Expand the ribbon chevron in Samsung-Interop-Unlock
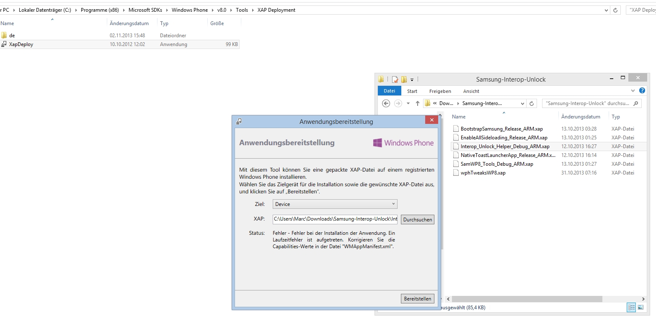This screenshot has height=321, width=656. coord(633,91)
